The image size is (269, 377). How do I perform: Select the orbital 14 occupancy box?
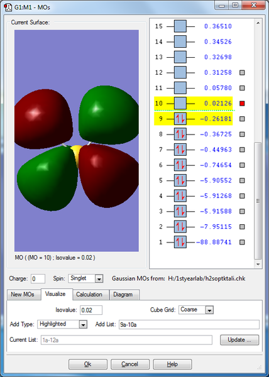(180, 41)
